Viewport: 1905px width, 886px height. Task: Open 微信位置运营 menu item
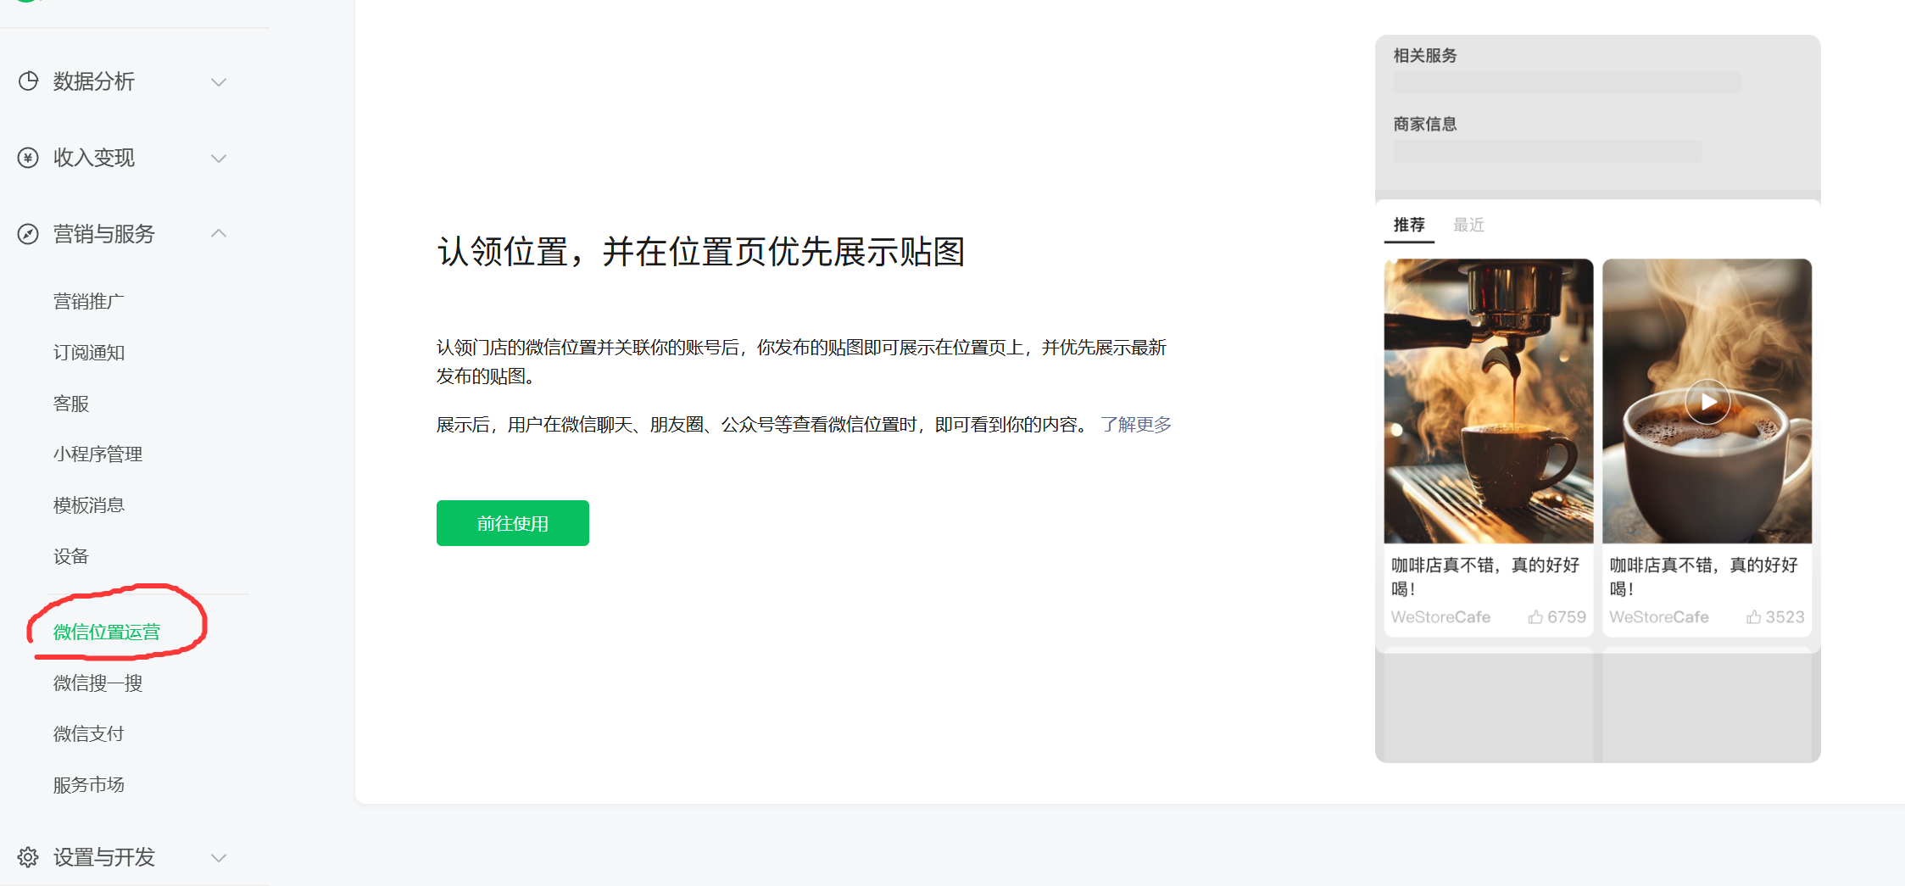click(x=107, y=632)
